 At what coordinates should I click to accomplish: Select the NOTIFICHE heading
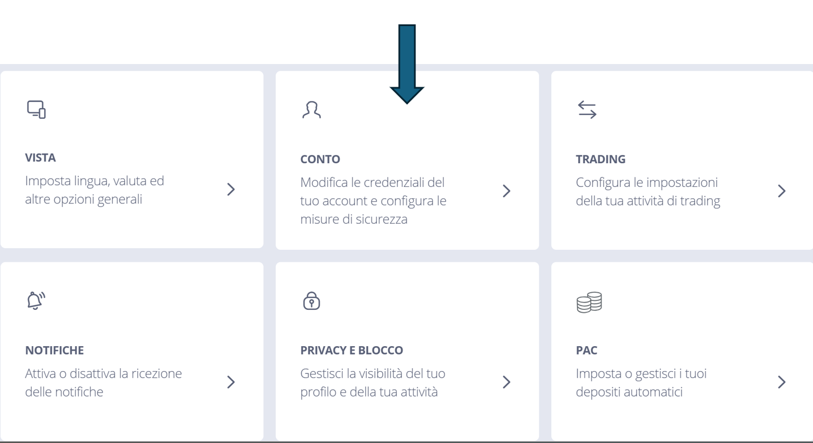tap(54, 351)
